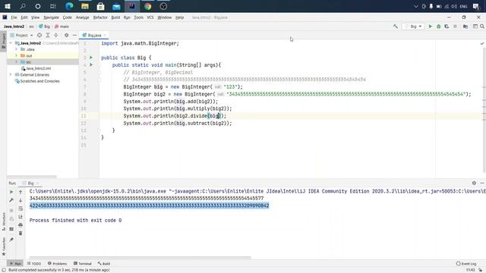Screen dimensions: 486x273
Task: Open the TODO tool window
Action: point(34,264)
